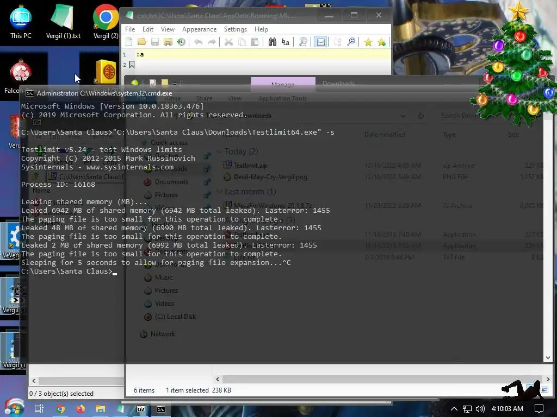Click the '6 items' status text in Explorer
Screen dimensions: 557x417
(x=144, y=390)
